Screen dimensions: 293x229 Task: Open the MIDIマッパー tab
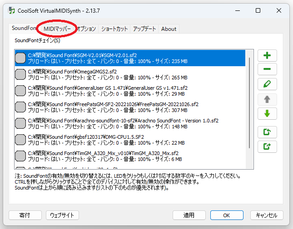click(57, 29)
